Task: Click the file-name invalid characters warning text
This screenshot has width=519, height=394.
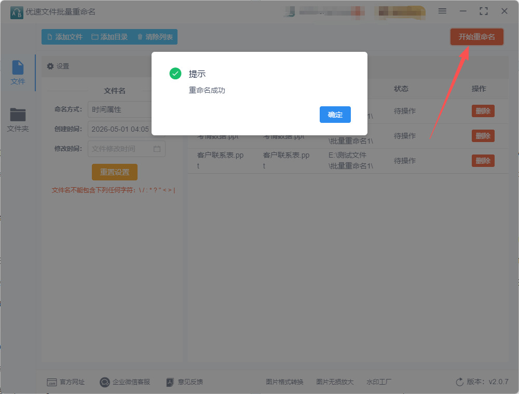Action: pos(113,190)
